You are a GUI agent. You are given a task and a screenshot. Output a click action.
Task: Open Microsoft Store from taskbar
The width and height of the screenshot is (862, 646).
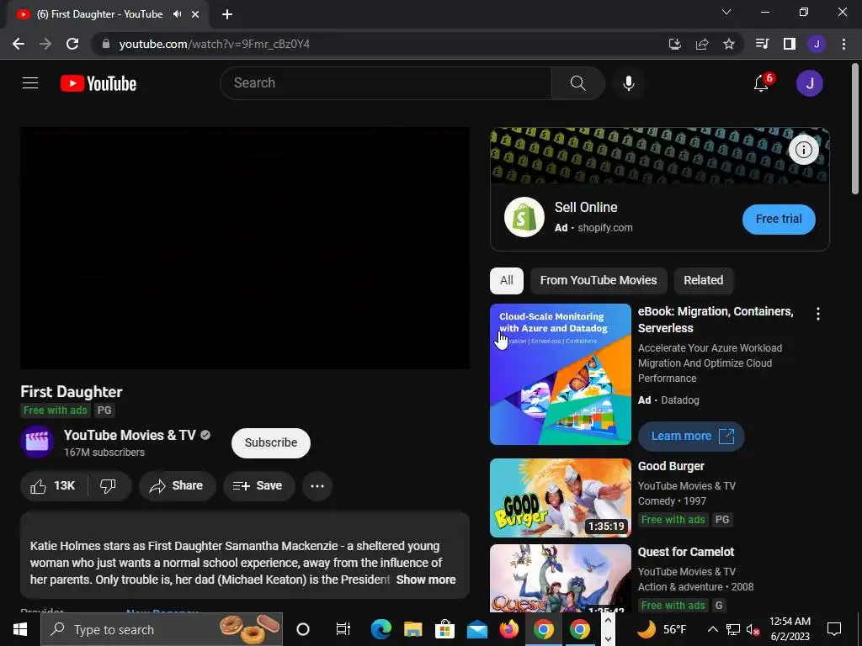coord(444,629)
